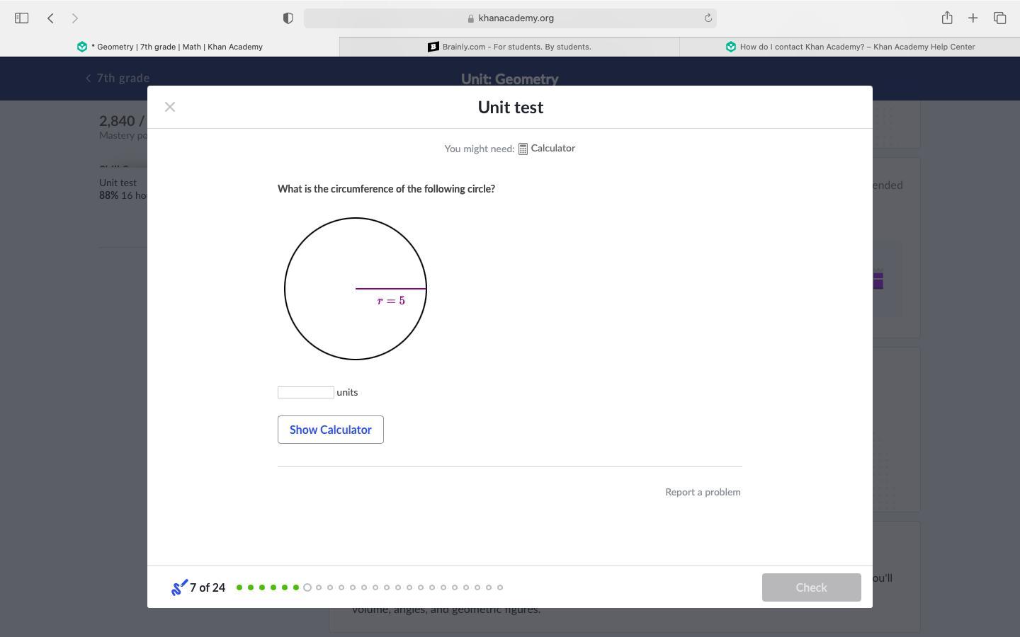Click the Calculator hint text

click(553, 148)
